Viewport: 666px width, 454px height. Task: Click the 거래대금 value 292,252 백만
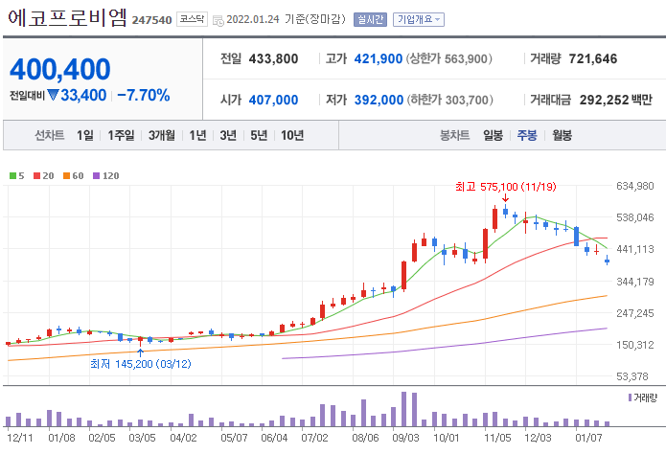616,100
